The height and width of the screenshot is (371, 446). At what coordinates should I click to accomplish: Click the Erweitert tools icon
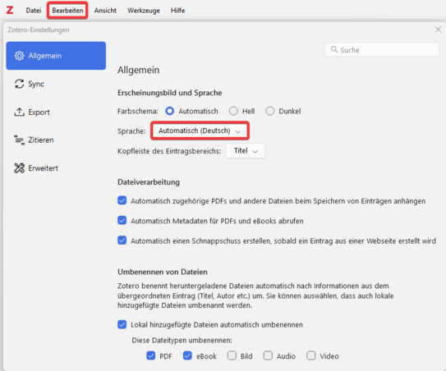(20, 168)
